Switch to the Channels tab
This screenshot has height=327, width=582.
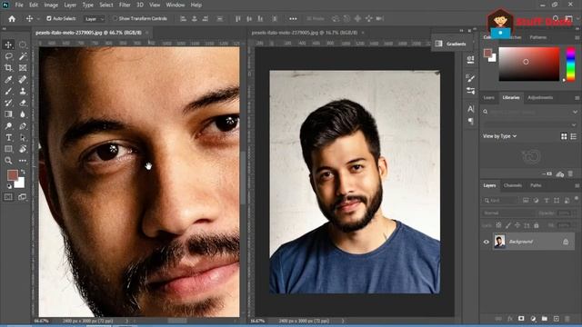click(513, 185)
